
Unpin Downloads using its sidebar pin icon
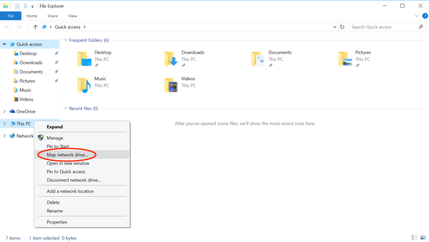(x=56, y=62)
